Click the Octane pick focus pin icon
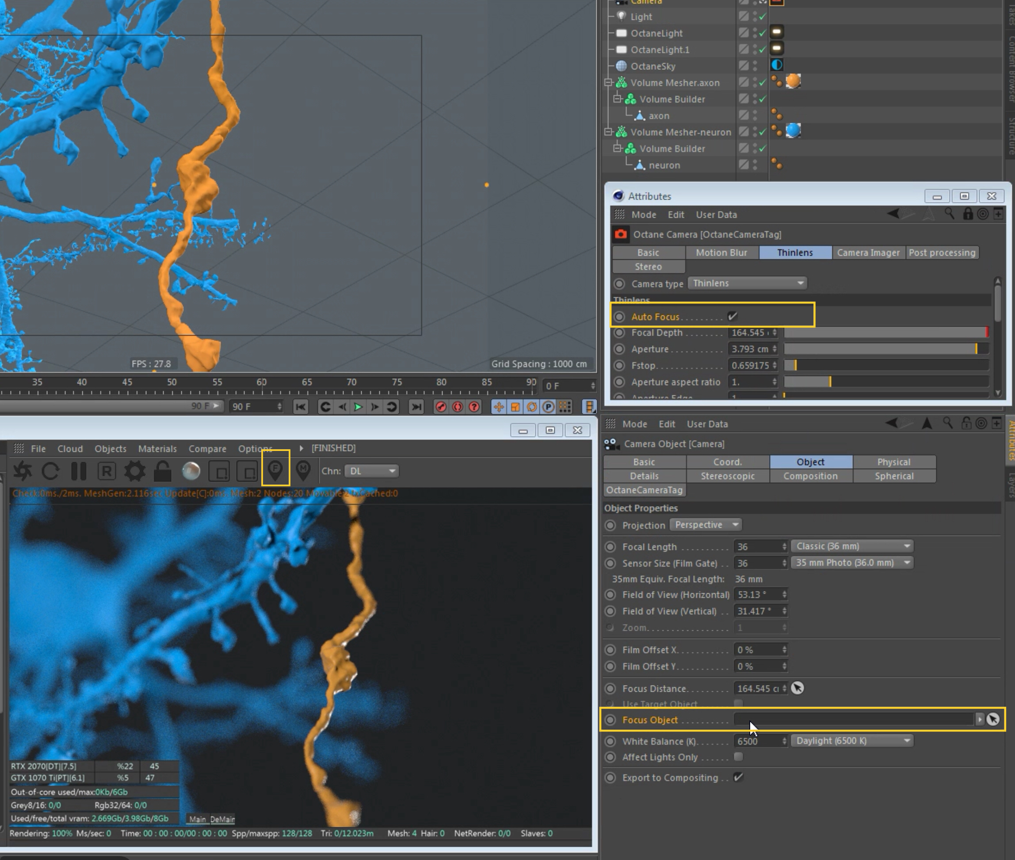Screen dimensions: 1015x860 pos(275,470)
